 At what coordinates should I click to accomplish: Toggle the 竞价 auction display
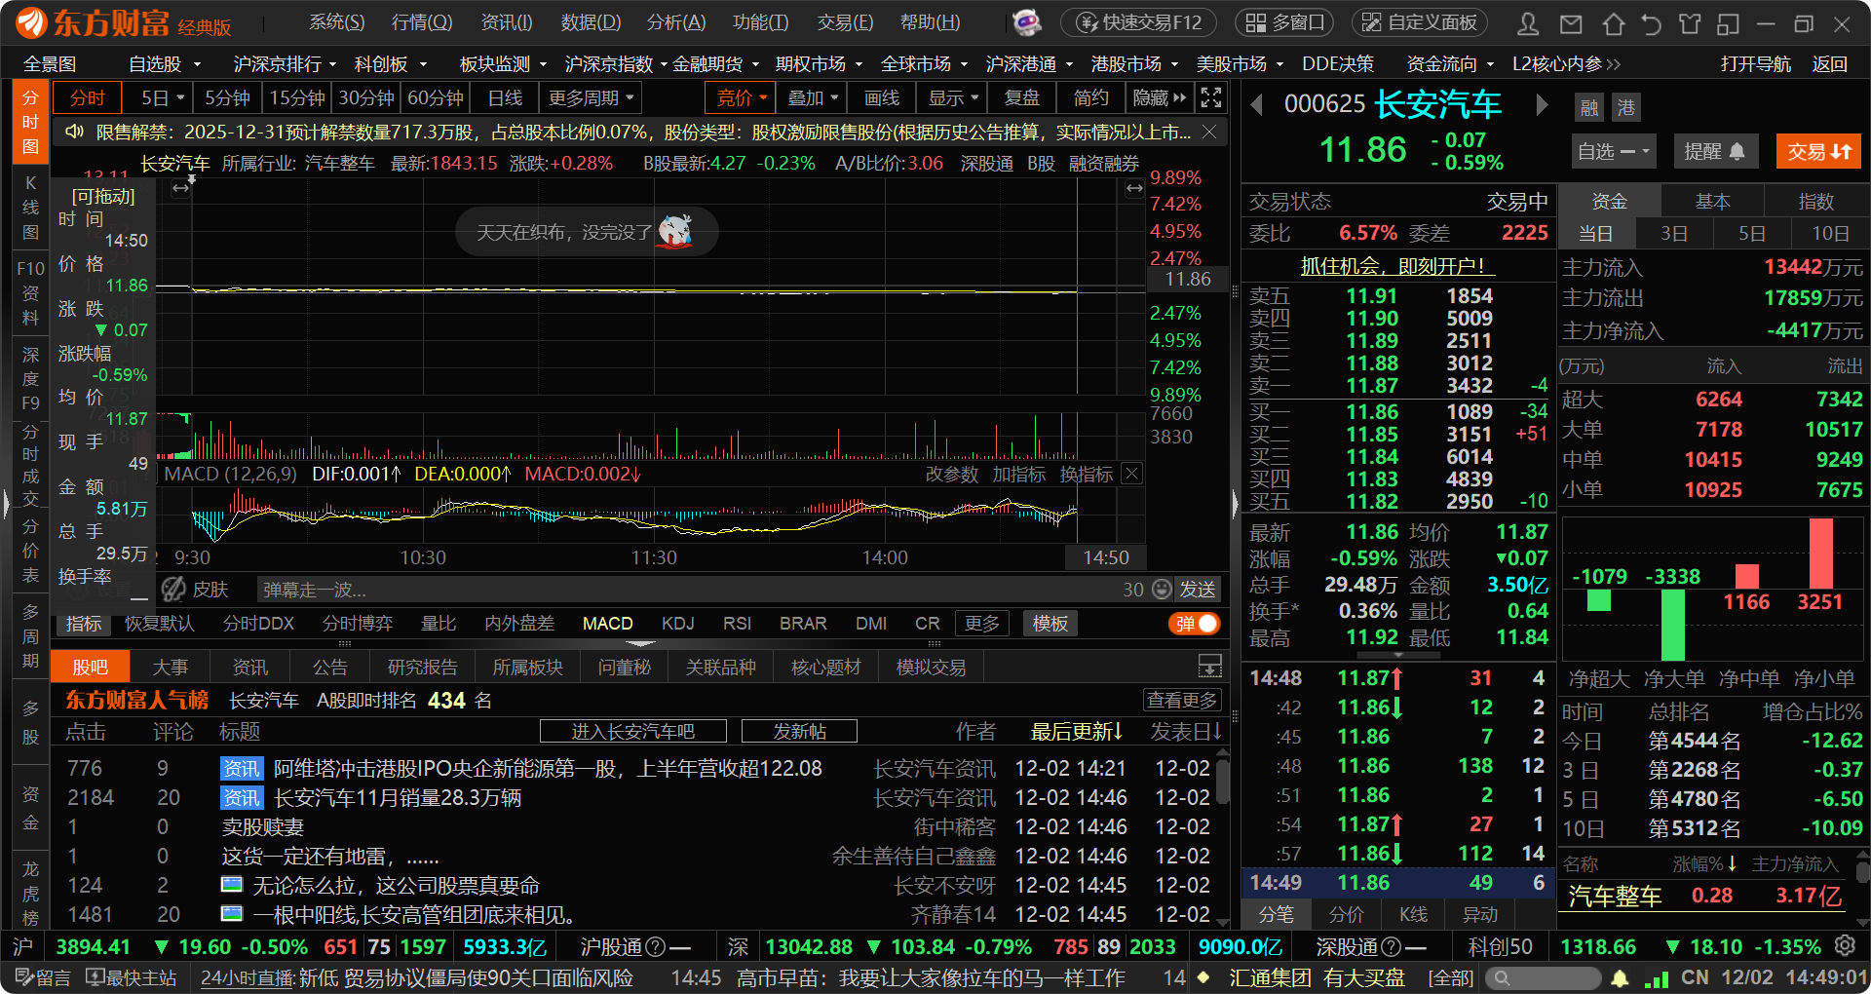click(743, 97)
